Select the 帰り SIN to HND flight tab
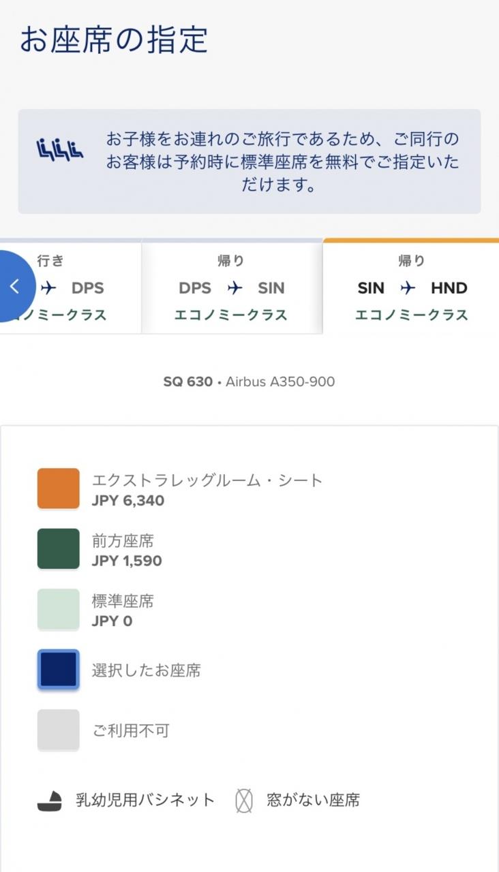 click(411, 288)
